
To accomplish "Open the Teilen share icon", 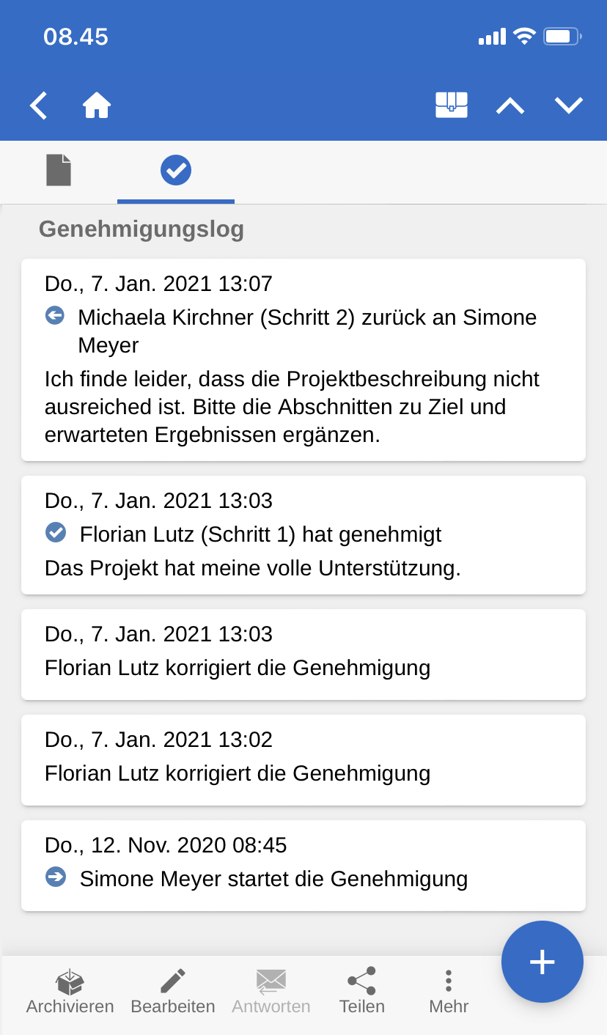I will pos(362,981).
